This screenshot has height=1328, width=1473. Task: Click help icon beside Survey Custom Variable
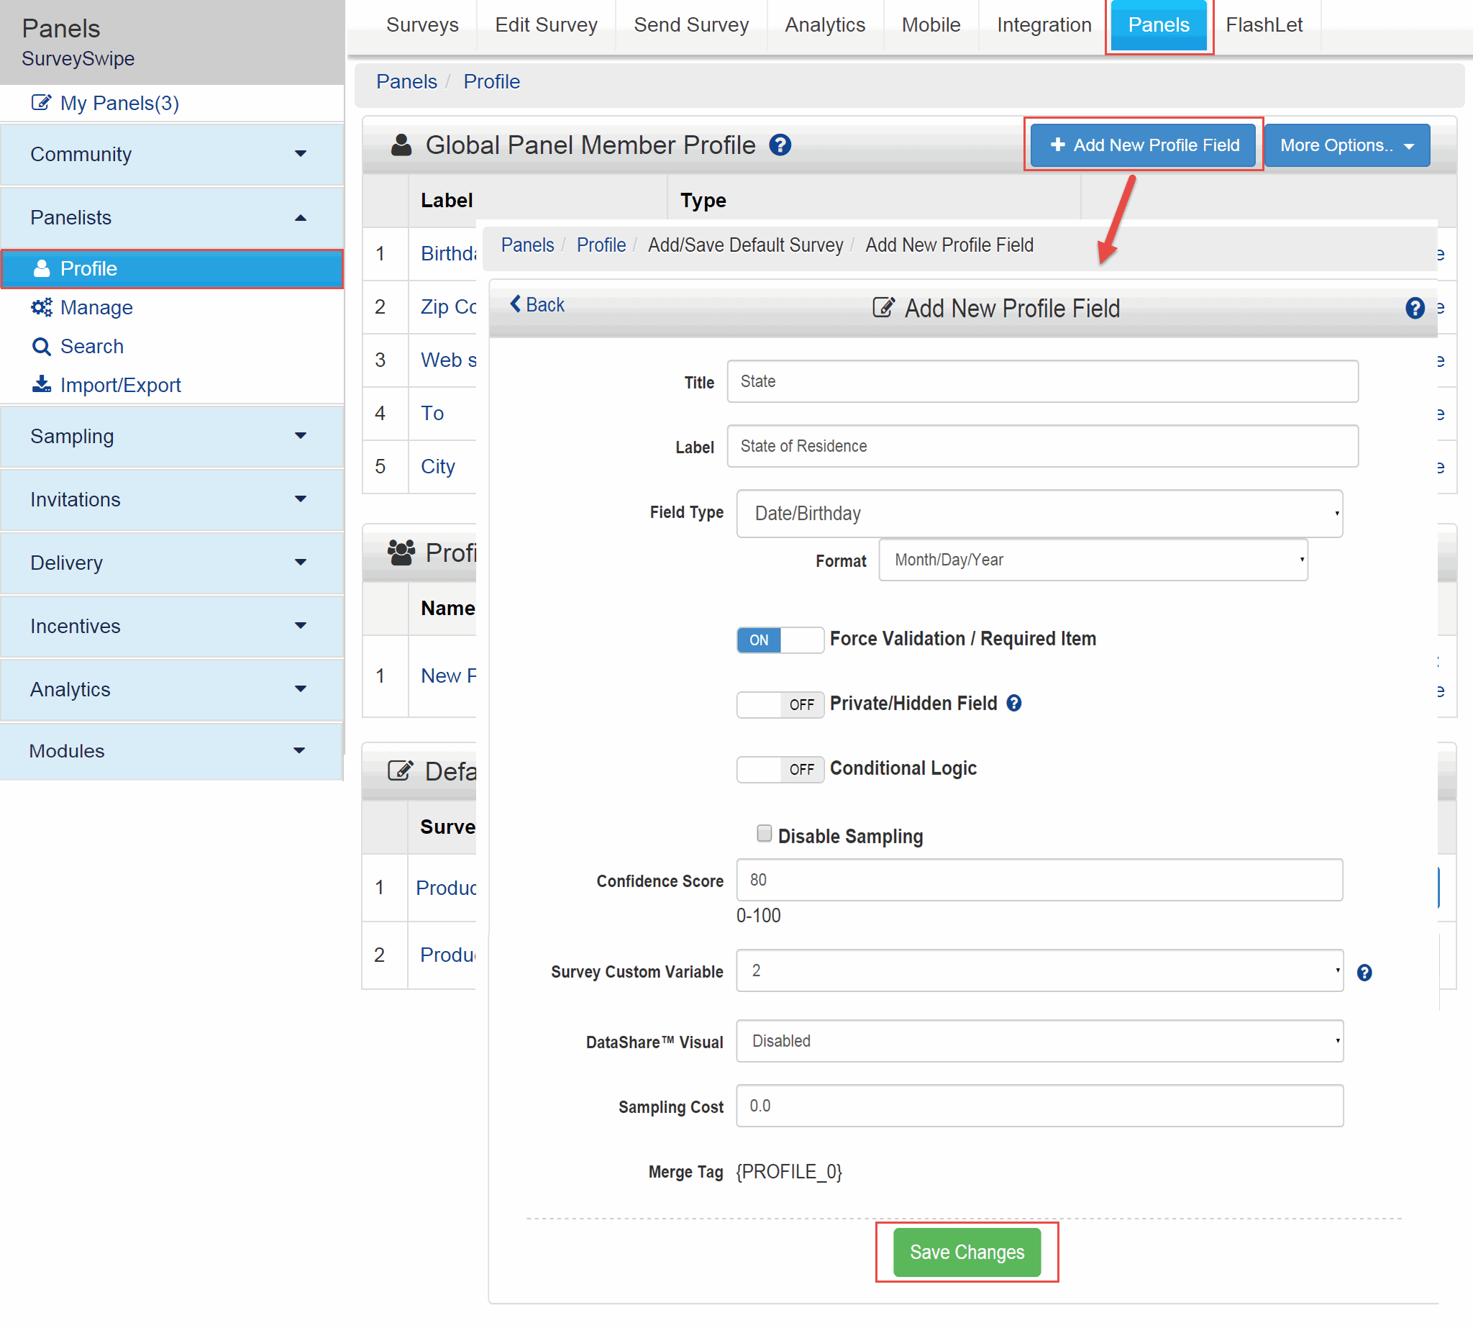1364,972
